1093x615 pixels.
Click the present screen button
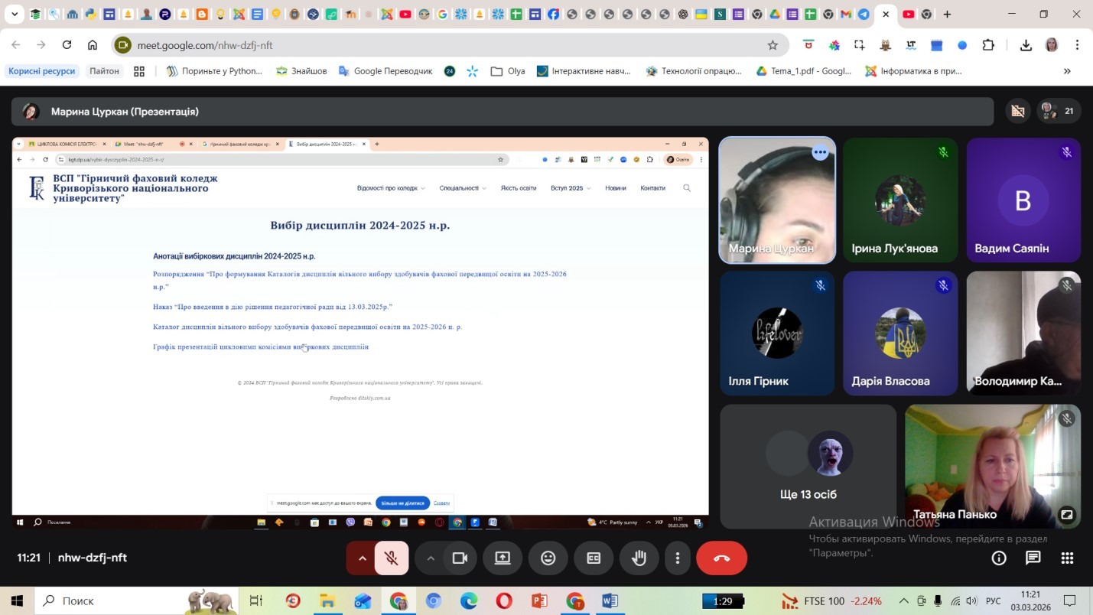pyautogui.click(x=503, y=558)
